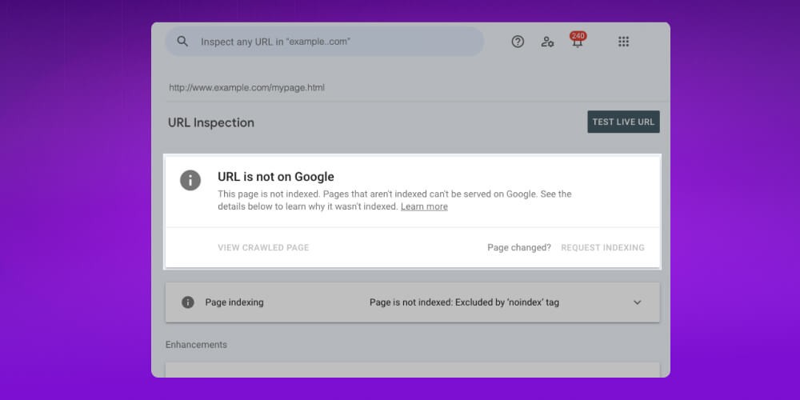Image resolution: width=800 pixels, height=400 pixels.
Task: Click the red 240 notification badge
Action: point(578,36)
